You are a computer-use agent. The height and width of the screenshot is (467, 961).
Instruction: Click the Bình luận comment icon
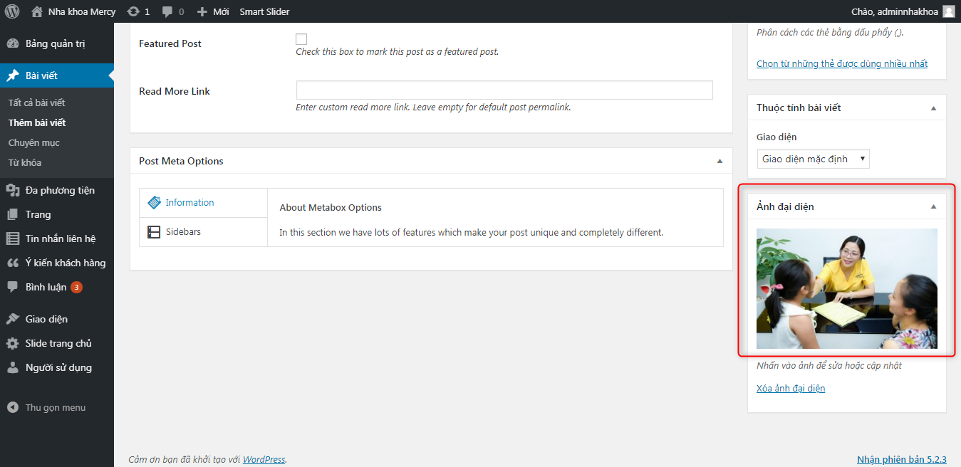(13, 287)
